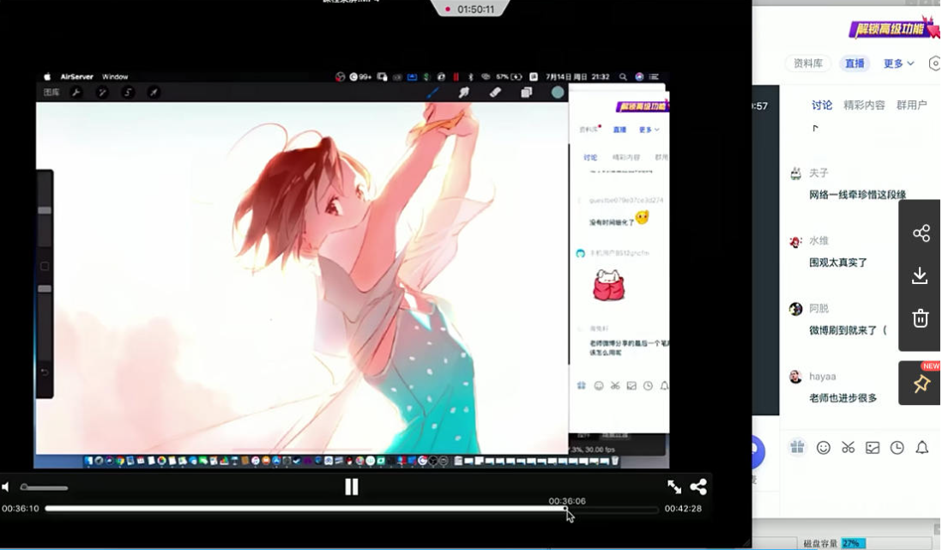This screenshot has width=942, height=550.
Task: Activate Procreate Transform arrow tool
Action: click(x=154, y=92)
